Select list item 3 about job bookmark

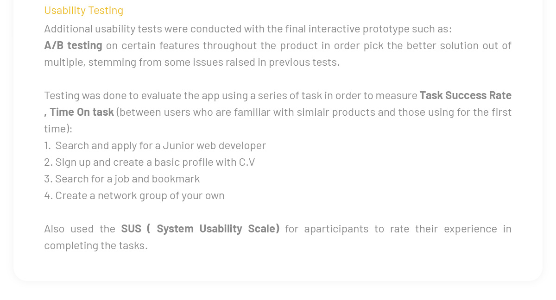click(122, 179)
